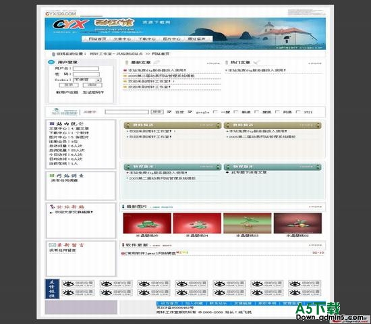The image size is (371, 324).
Task: Open the 文章中心 navigation tab
Action: 122,39
